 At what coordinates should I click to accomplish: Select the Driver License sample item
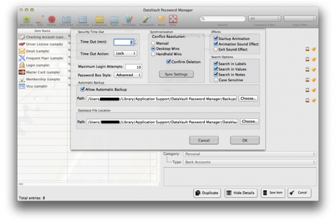pyautogui.click(x=42, y=44)
